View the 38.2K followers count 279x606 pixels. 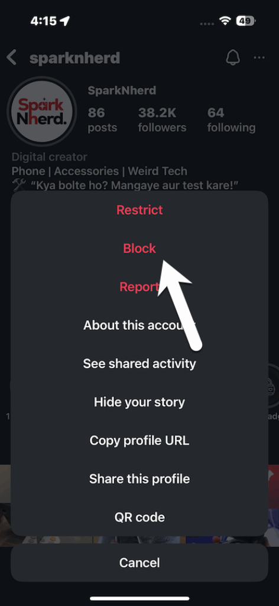pyautogui.click(x=162, y=120)
